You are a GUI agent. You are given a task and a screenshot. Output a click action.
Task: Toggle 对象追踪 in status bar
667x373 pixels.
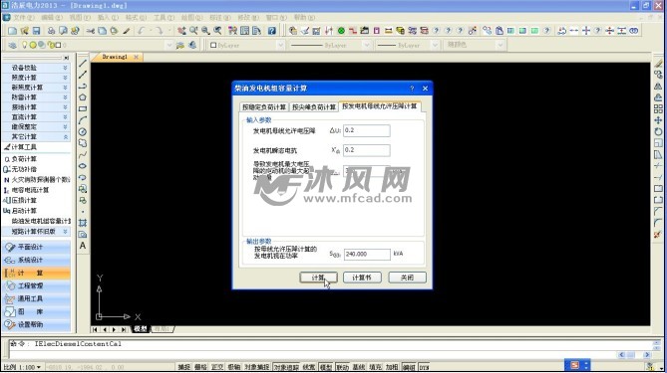coord(286,367)
